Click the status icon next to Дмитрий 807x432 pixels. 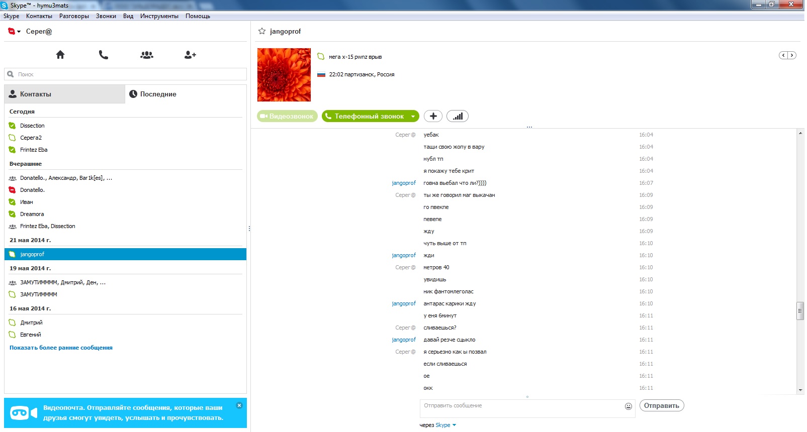point(12,322)
